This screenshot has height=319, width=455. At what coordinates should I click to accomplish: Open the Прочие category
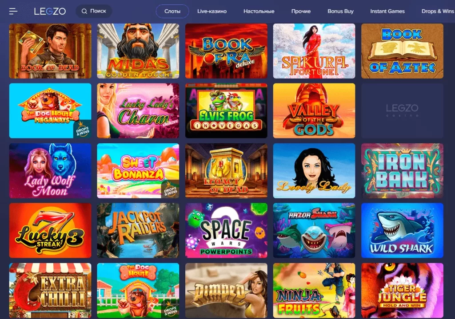pos(301,11)
